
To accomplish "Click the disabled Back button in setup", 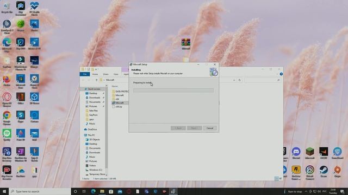I will pyautogui.click(x=178, y=128).
